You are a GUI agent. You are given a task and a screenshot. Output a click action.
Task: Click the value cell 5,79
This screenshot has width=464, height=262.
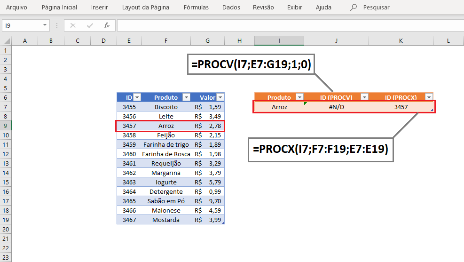(x=208, y=183)
